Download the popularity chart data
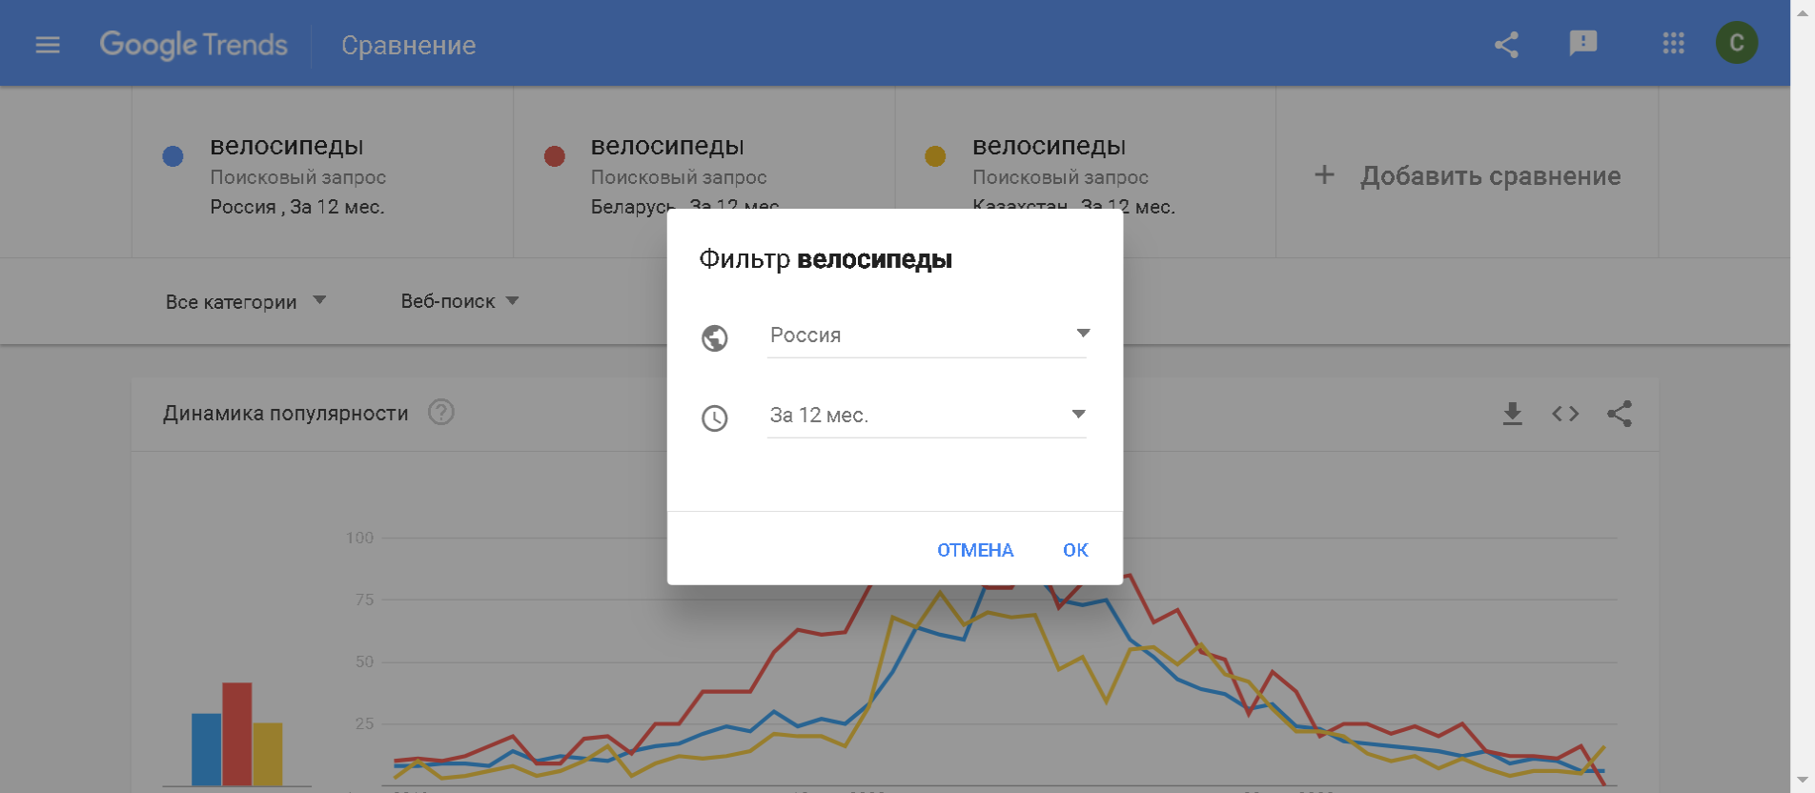1815x793 pixels. pos(1512,414)
